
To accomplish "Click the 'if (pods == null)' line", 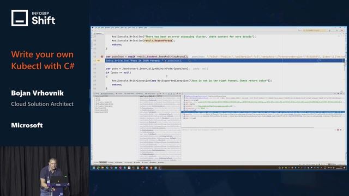I will [118, 72].
